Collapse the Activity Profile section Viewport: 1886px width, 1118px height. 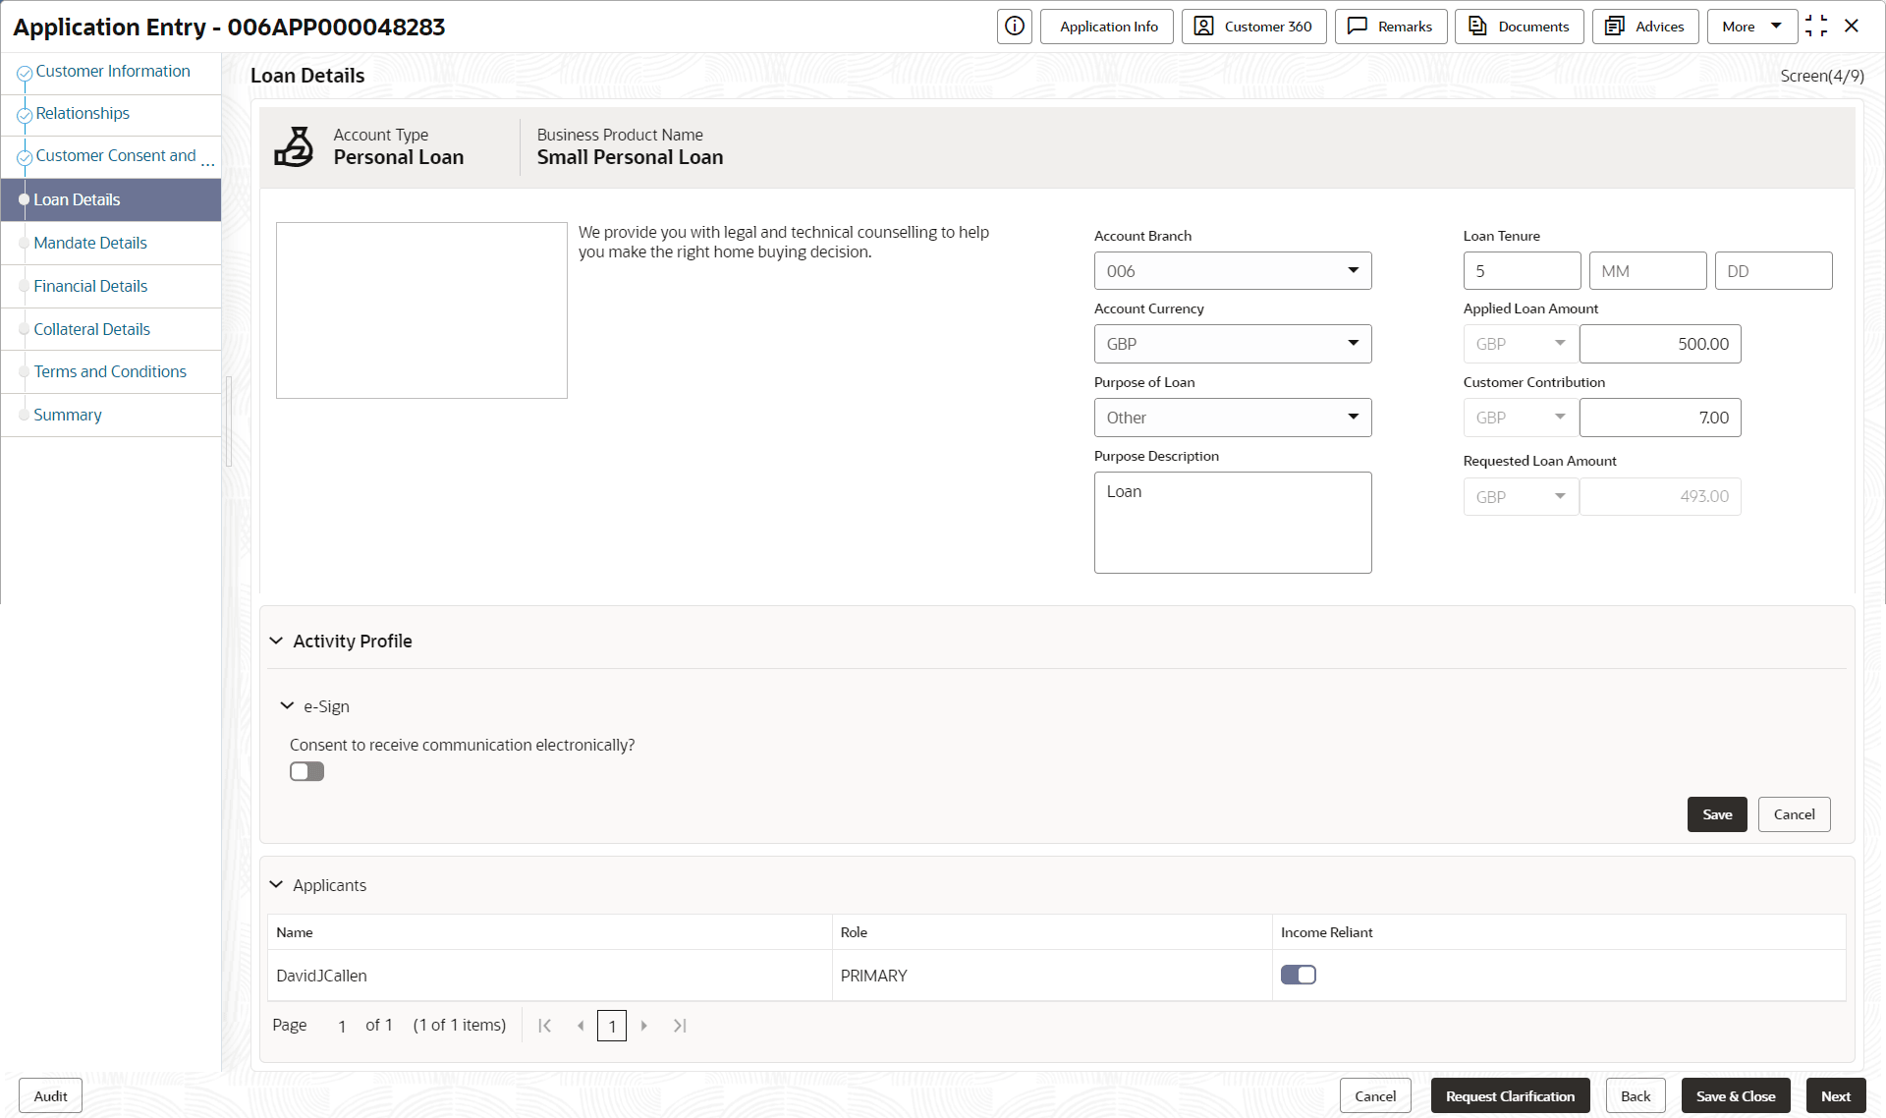[x=277, y=642]
